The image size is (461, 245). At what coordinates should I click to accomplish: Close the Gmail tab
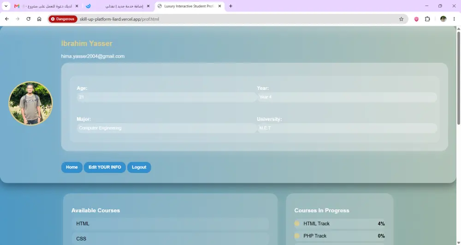pos(77,6)
